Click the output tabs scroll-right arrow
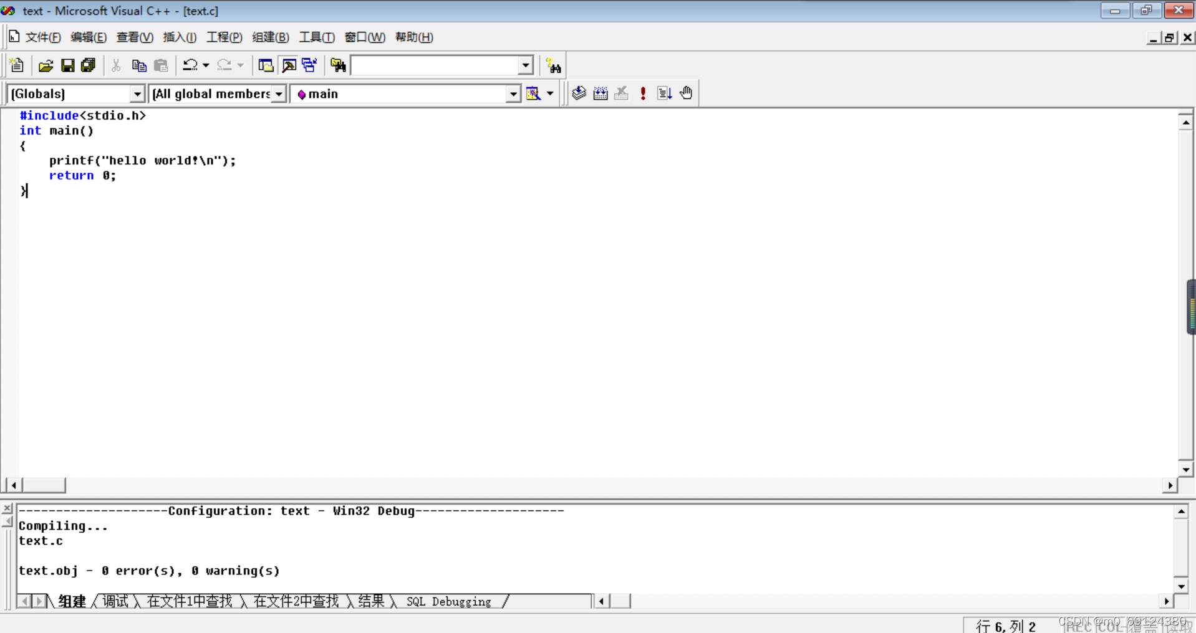The width and height of the screenshot is (1196, 633). click(x=39, y=601)
